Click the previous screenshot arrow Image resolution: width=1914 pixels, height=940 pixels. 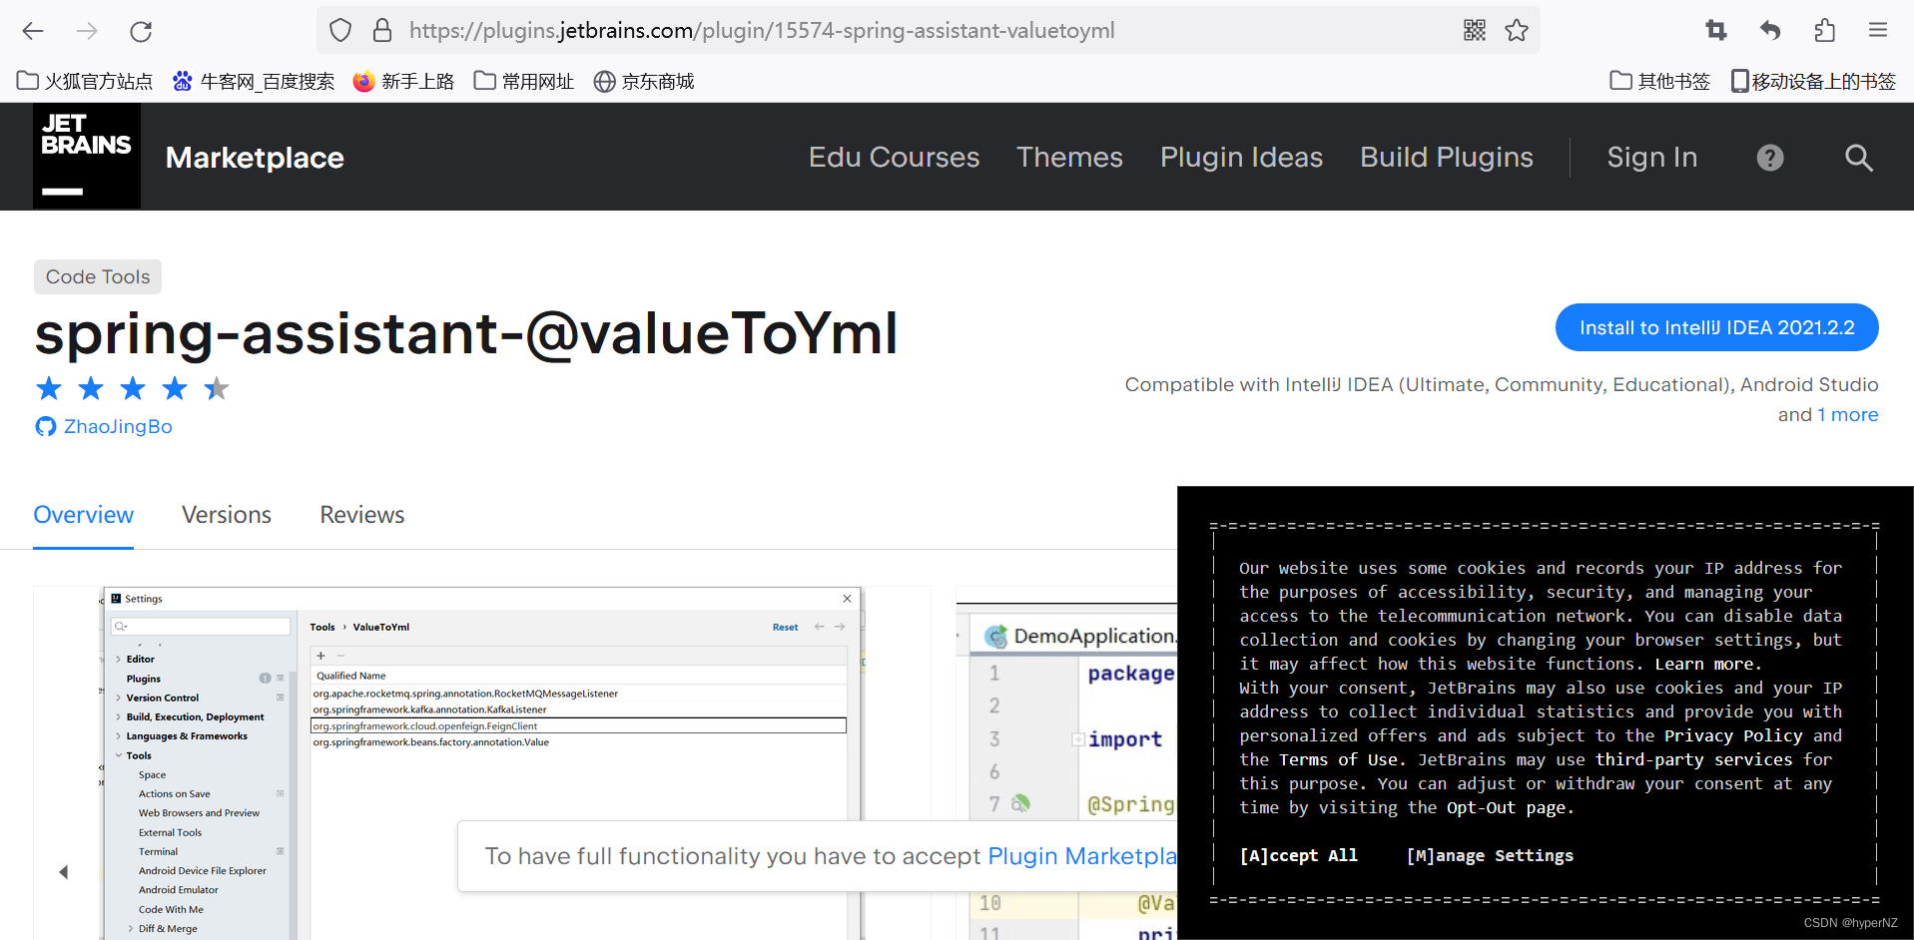(64, 872)
